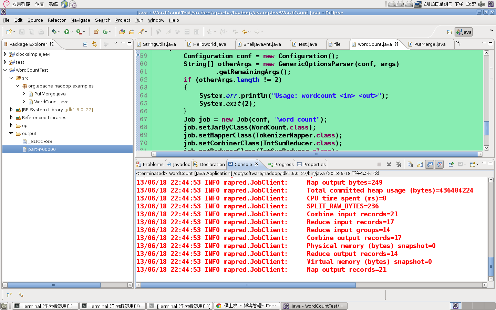The image size is (496, 310).
Task: Toggle show console on standard output change
Action: pyautogui.click(x=430, y=164)
